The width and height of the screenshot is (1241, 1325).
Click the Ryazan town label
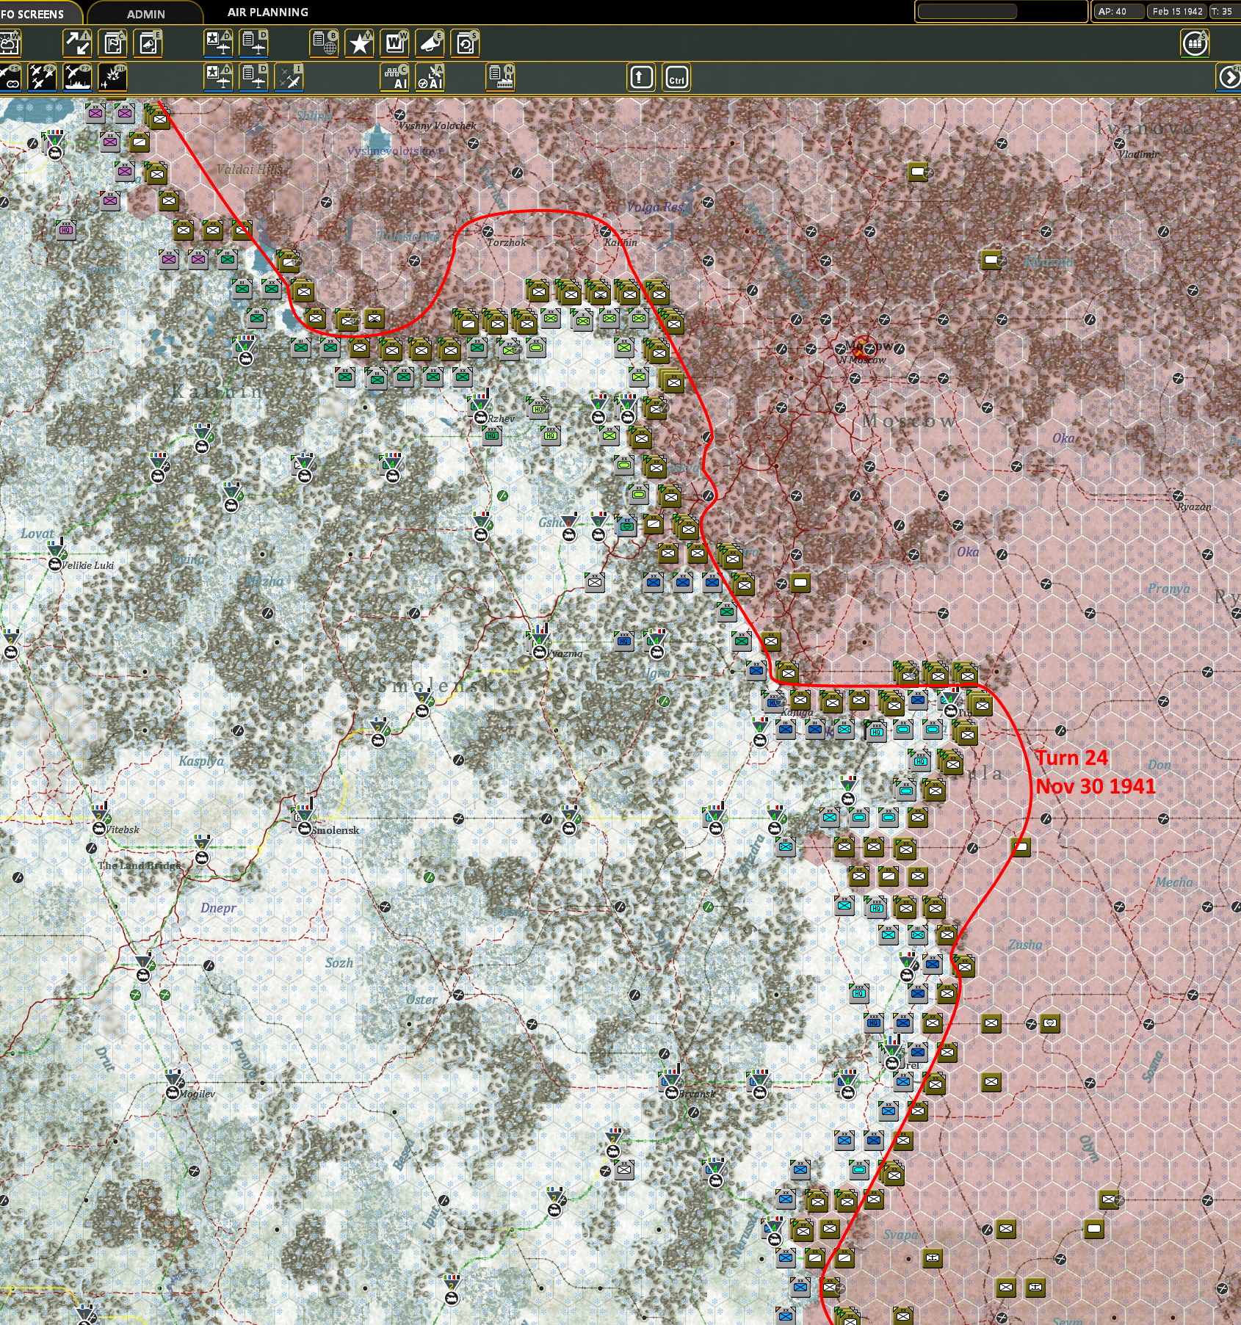1194,507
